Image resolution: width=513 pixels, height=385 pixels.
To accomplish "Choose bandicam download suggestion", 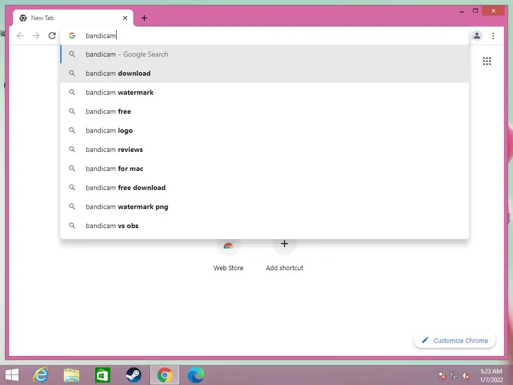I will [x=265, y=73].
